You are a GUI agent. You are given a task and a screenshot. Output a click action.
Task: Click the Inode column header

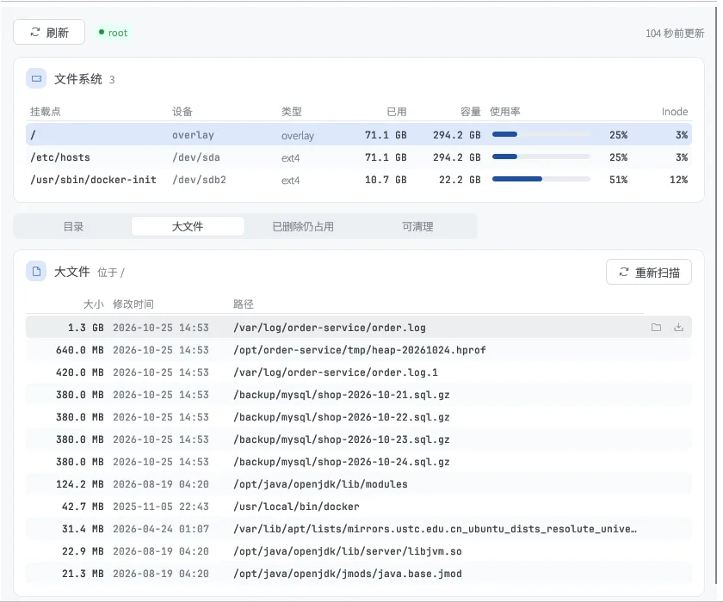[x=675, y=112]
